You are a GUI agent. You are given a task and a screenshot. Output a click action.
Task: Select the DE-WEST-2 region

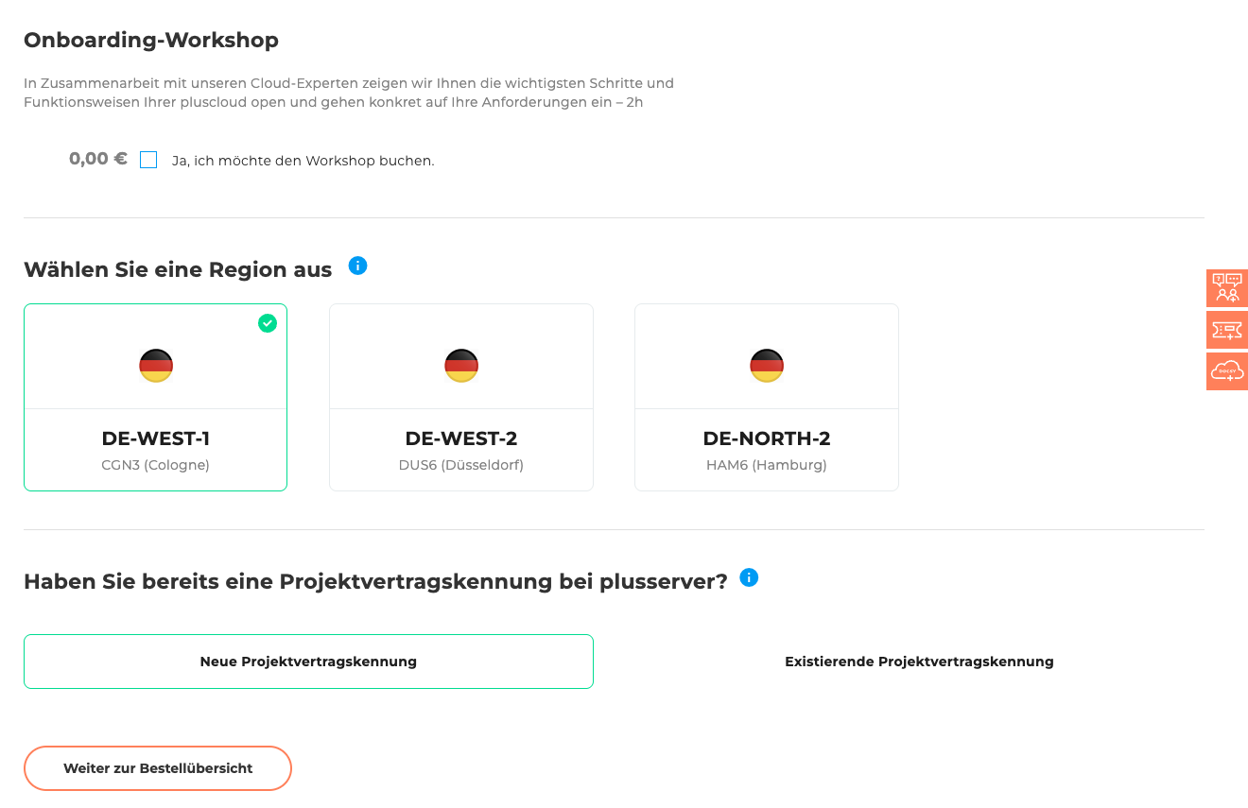pyautogui.click(x=460, y=397)
